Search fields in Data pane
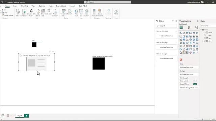The height and width of the screenshot is (121, 216). point(208,26)
